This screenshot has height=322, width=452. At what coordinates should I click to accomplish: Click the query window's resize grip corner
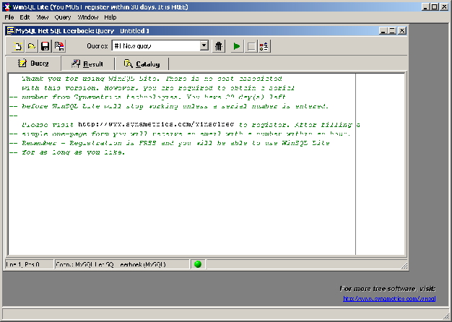404,266
